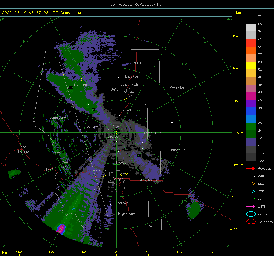Click the magenta storm core in southwest
274x256 pixels.
(61, 229)
